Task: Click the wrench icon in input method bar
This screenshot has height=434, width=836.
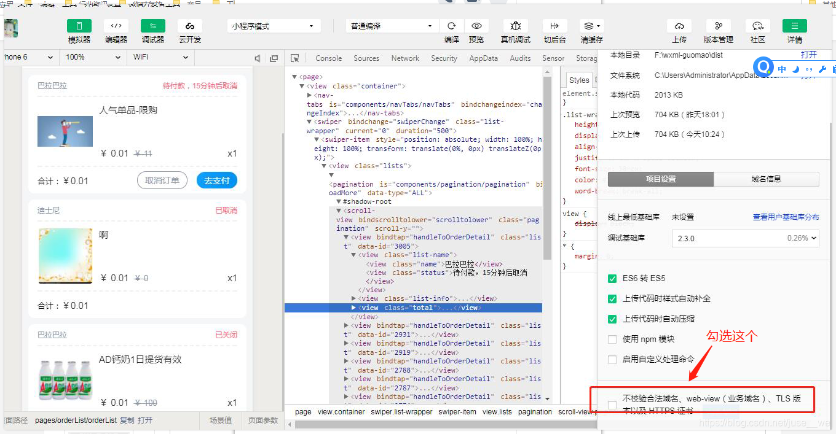Action: tap(822, 69)
